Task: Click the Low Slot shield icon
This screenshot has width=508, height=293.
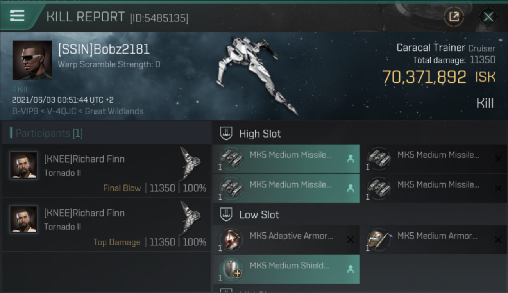Action: [227, 214]
